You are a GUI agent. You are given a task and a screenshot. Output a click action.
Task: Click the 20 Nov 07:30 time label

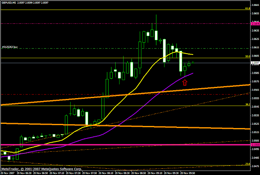(73, 173)
